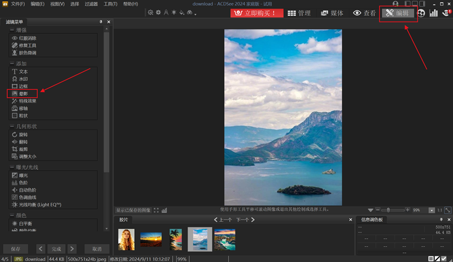Select the 文本 text tool

pos(23,72)
